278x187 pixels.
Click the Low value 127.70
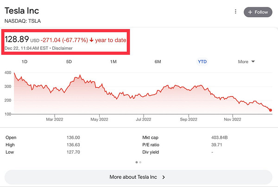click(x=73, y=152)
